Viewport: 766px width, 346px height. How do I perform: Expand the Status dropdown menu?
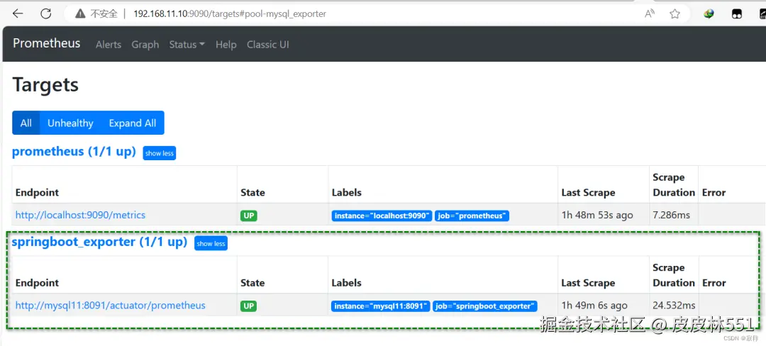click(x=187, y=45)
